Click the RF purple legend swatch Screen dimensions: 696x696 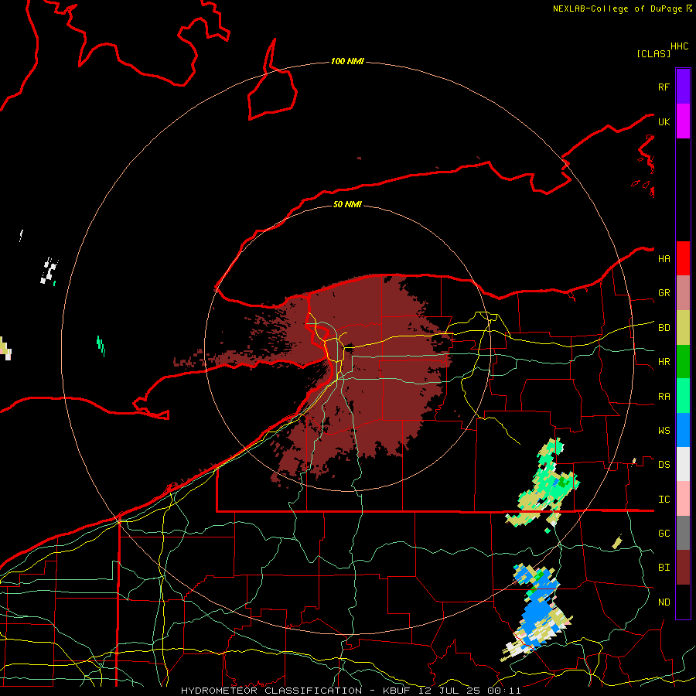[x=683, y=87]
